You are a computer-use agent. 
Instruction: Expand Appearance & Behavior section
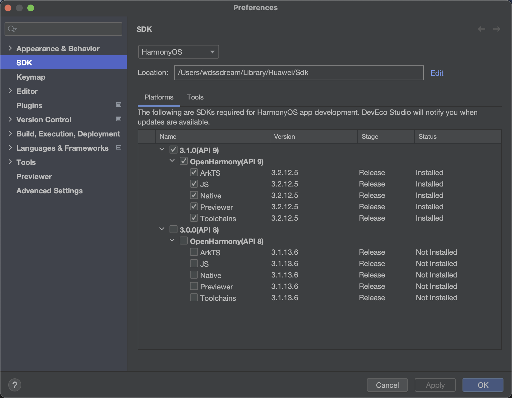[10, 48]
